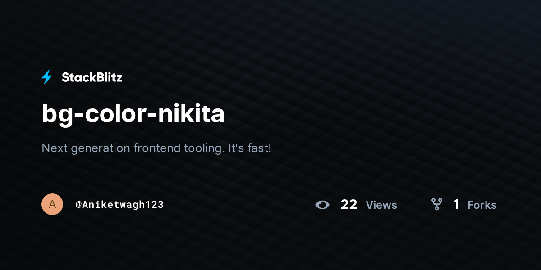The image size is (541, 270).
Task: Open the StackBlitz wordmark logo
Action: (x=92, y=77)
